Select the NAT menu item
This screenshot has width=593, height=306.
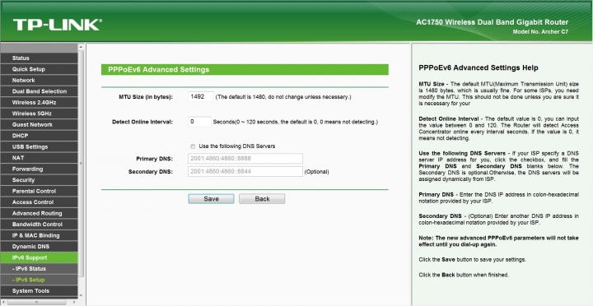39,158
